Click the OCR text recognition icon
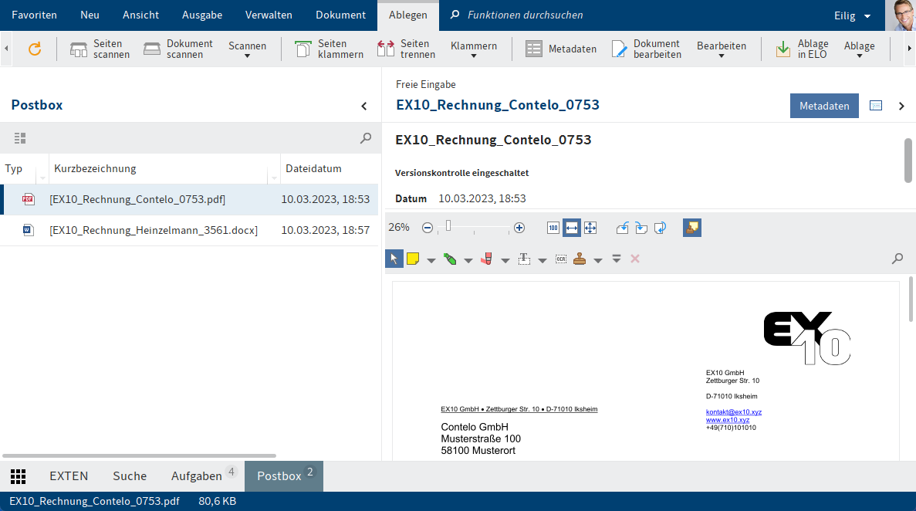 [x=561, y=259]
